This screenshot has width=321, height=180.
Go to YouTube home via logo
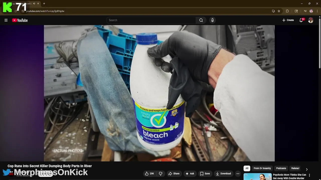20,20
